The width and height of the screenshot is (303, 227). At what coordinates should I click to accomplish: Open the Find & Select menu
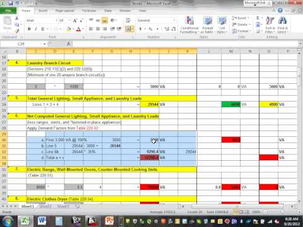282,25
